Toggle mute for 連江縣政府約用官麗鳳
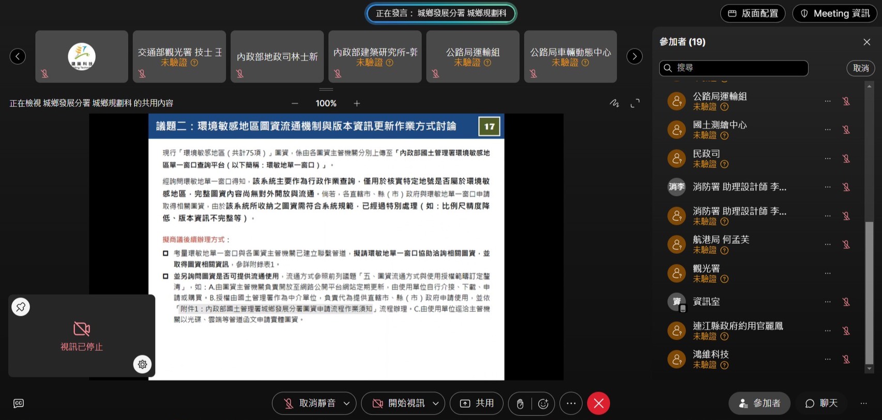This screenshot has height=420, width=882. tap(846, 330)
